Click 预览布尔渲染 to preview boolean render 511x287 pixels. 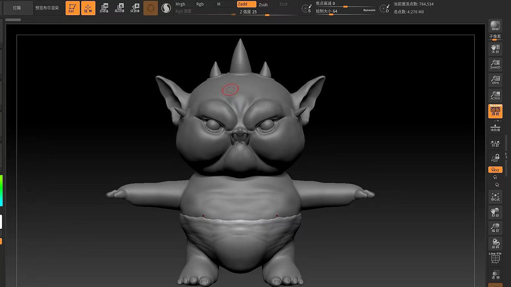[x=48, y=7]
